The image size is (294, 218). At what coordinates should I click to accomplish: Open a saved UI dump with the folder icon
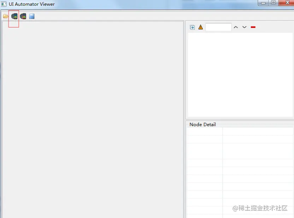coord(6,16)
